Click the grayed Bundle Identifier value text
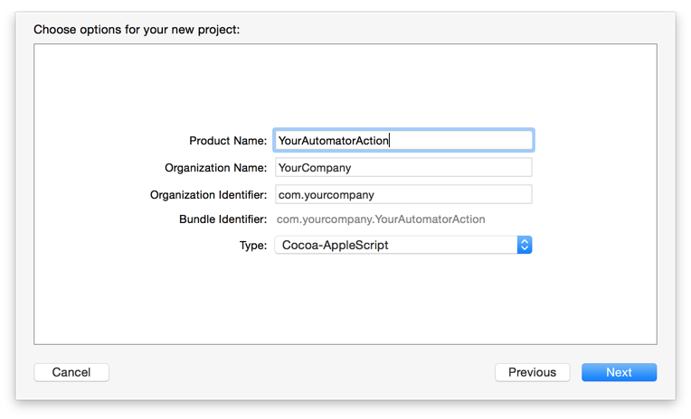The width and height of the screenshot is (691, 419). [x=381, y=219]
